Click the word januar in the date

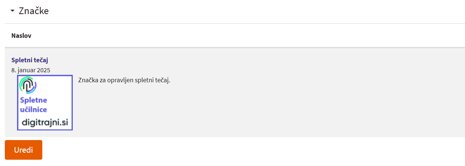26,70
